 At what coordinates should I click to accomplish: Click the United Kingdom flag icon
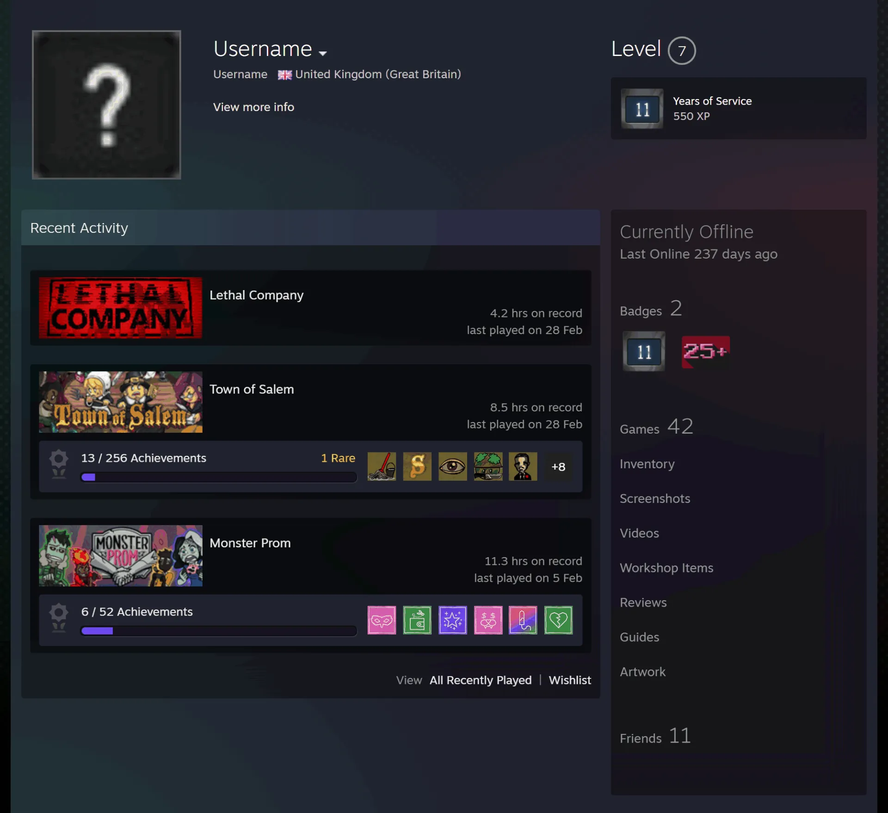point(284,74)
